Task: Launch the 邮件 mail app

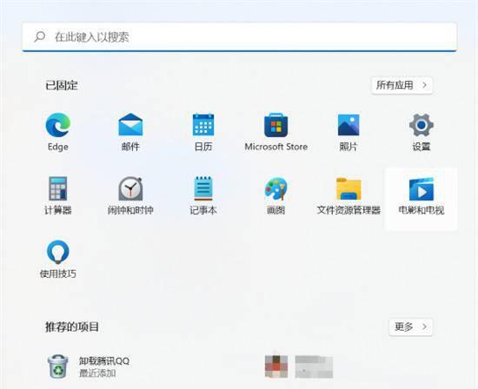Action: tap(130, 132)
